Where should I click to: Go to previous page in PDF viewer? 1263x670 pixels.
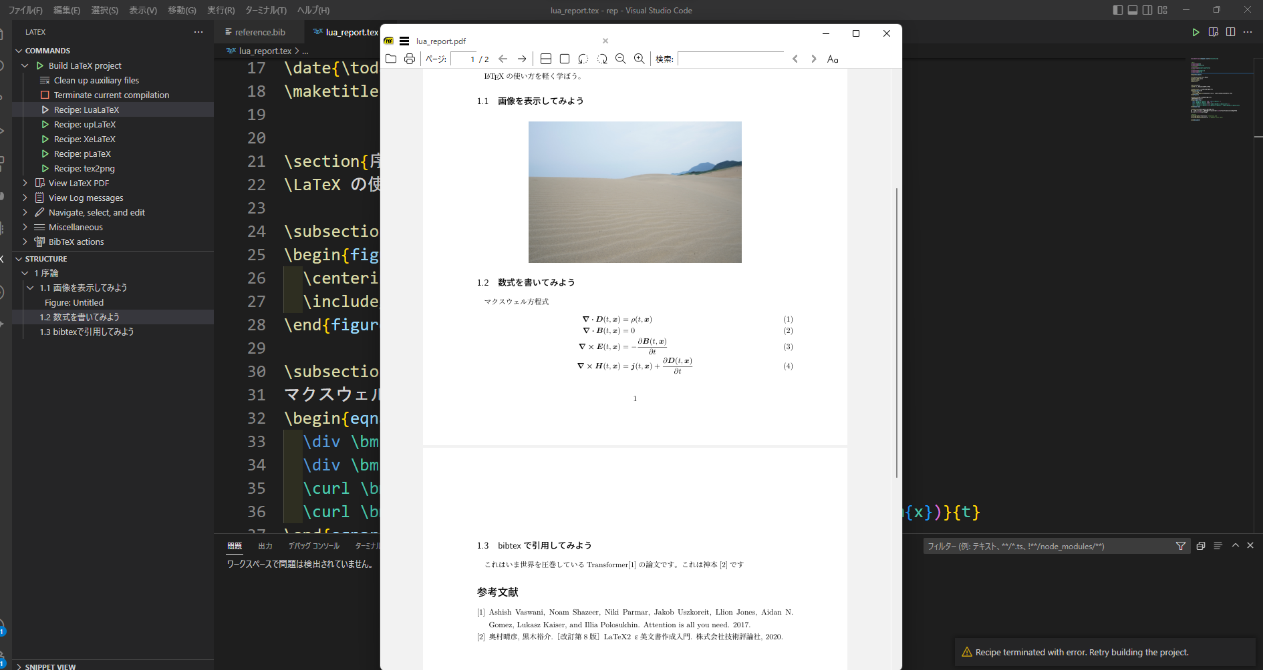[x=503, y=59]
